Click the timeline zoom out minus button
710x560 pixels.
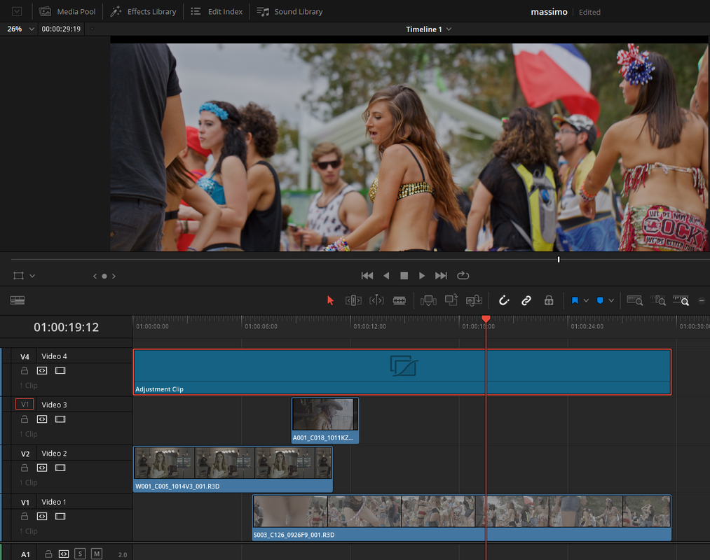coord(702,300)
